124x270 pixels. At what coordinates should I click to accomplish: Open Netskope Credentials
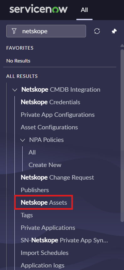pyautogui.click(x=51, y=102)
